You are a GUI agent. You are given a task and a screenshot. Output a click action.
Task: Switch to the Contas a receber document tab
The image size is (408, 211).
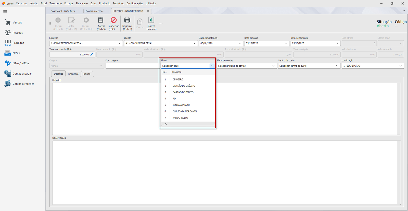pyautogui.click(x=95, y=11)
